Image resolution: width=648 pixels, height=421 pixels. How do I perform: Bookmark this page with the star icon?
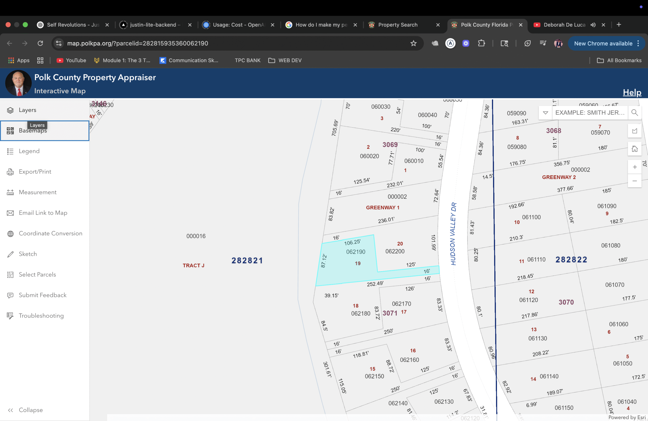[x=413, y=43]
